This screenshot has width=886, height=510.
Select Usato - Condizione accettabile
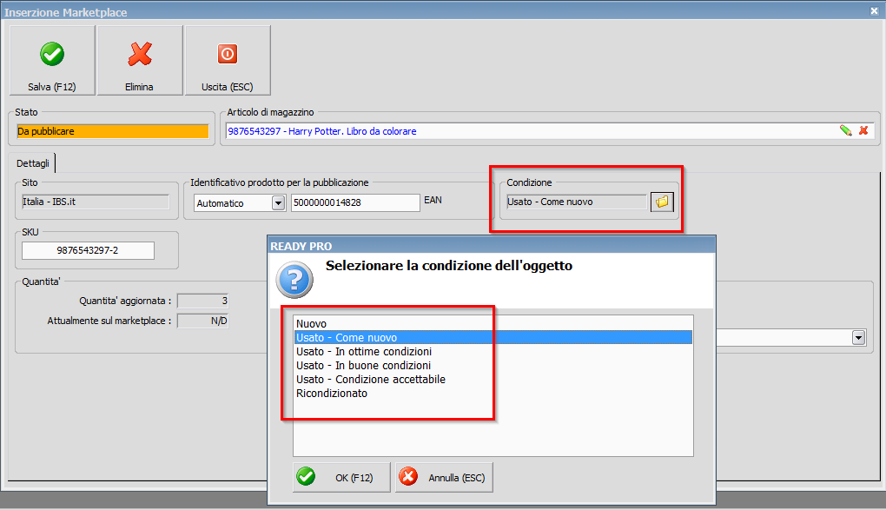click(493, 380)
